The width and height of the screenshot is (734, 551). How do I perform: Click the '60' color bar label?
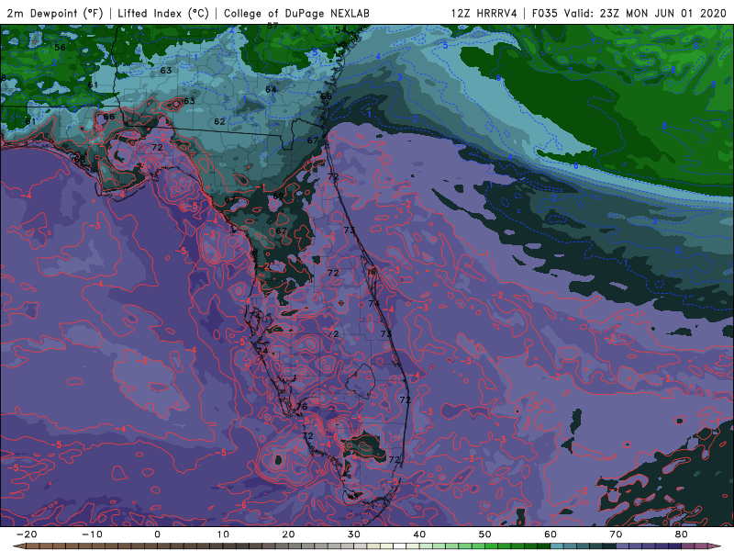(550, 534)
